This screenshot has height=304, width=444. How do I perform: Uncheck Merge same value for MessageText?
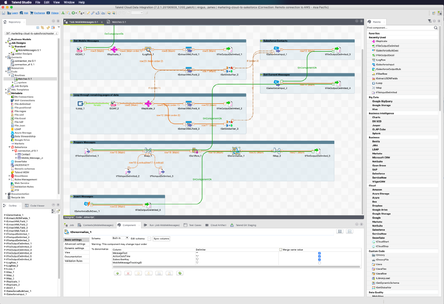(x=320, y=253)
